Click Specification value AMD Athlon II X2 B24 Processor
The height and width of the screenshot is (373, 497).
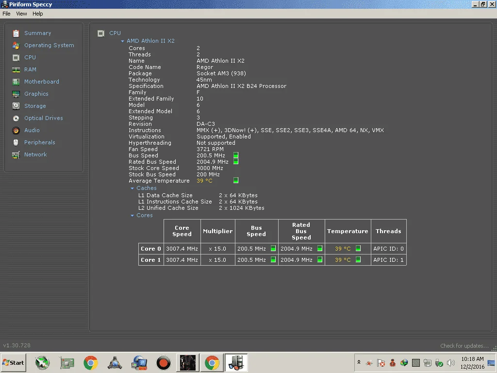coord(241,86)
